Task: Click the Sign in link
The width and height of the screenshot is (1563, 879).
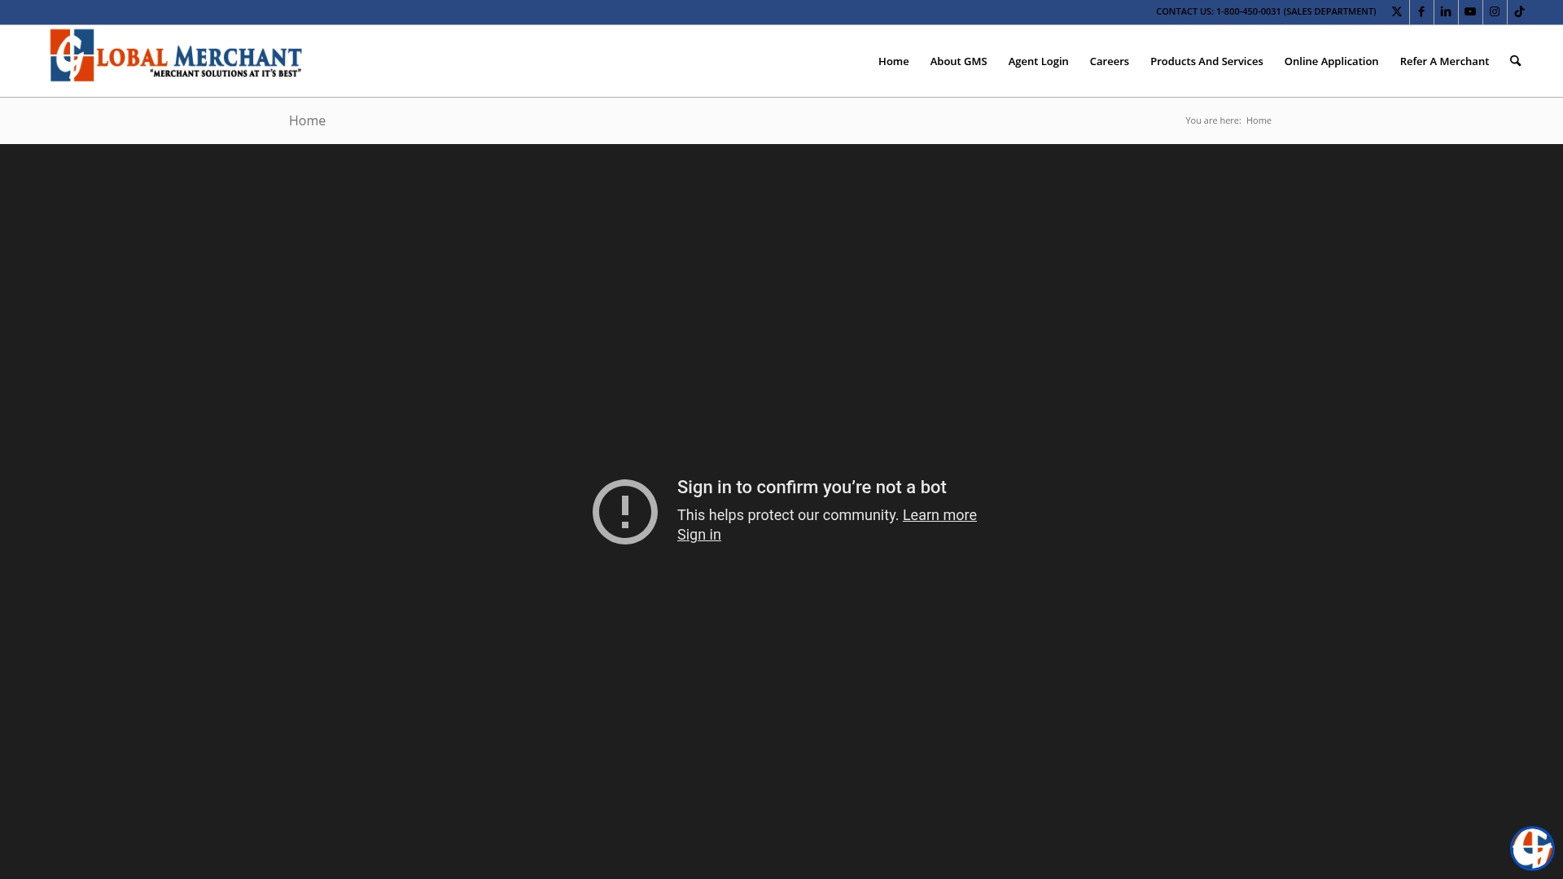Action: tap(699, 535)
